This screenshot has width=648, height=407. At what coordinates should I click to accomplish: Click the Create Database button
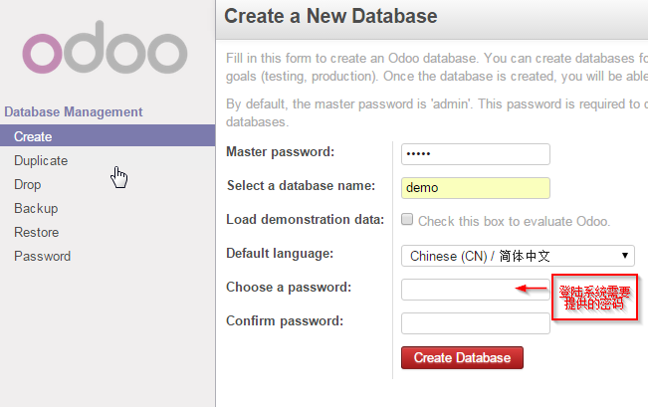tap(462, 358)
